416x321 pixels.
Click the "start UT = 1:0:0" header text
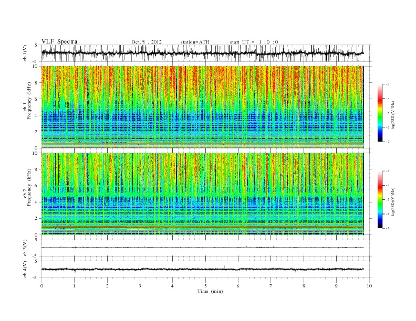(254, 42)
